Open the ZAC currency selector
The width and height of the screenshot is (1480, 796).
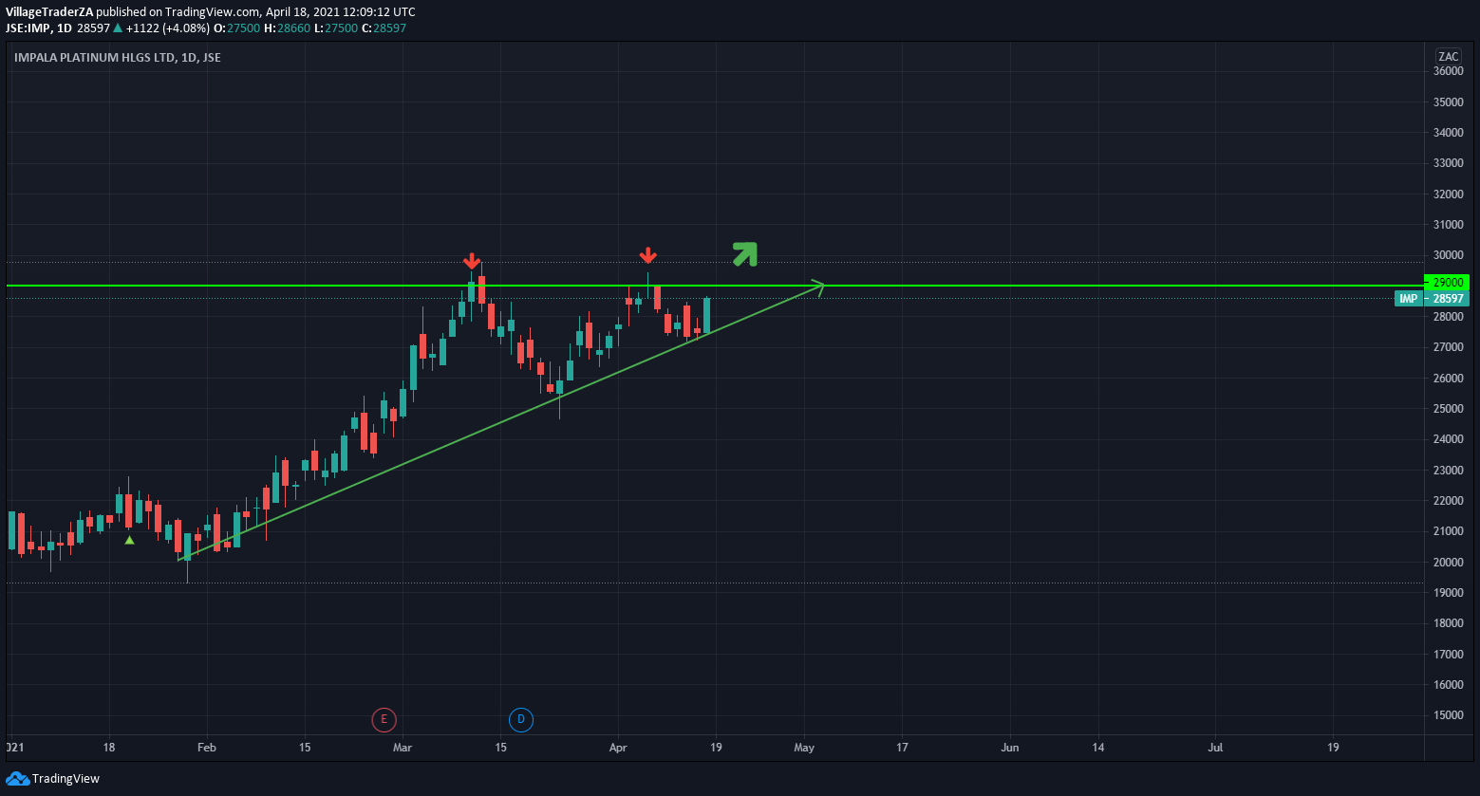coord(1448,56)
